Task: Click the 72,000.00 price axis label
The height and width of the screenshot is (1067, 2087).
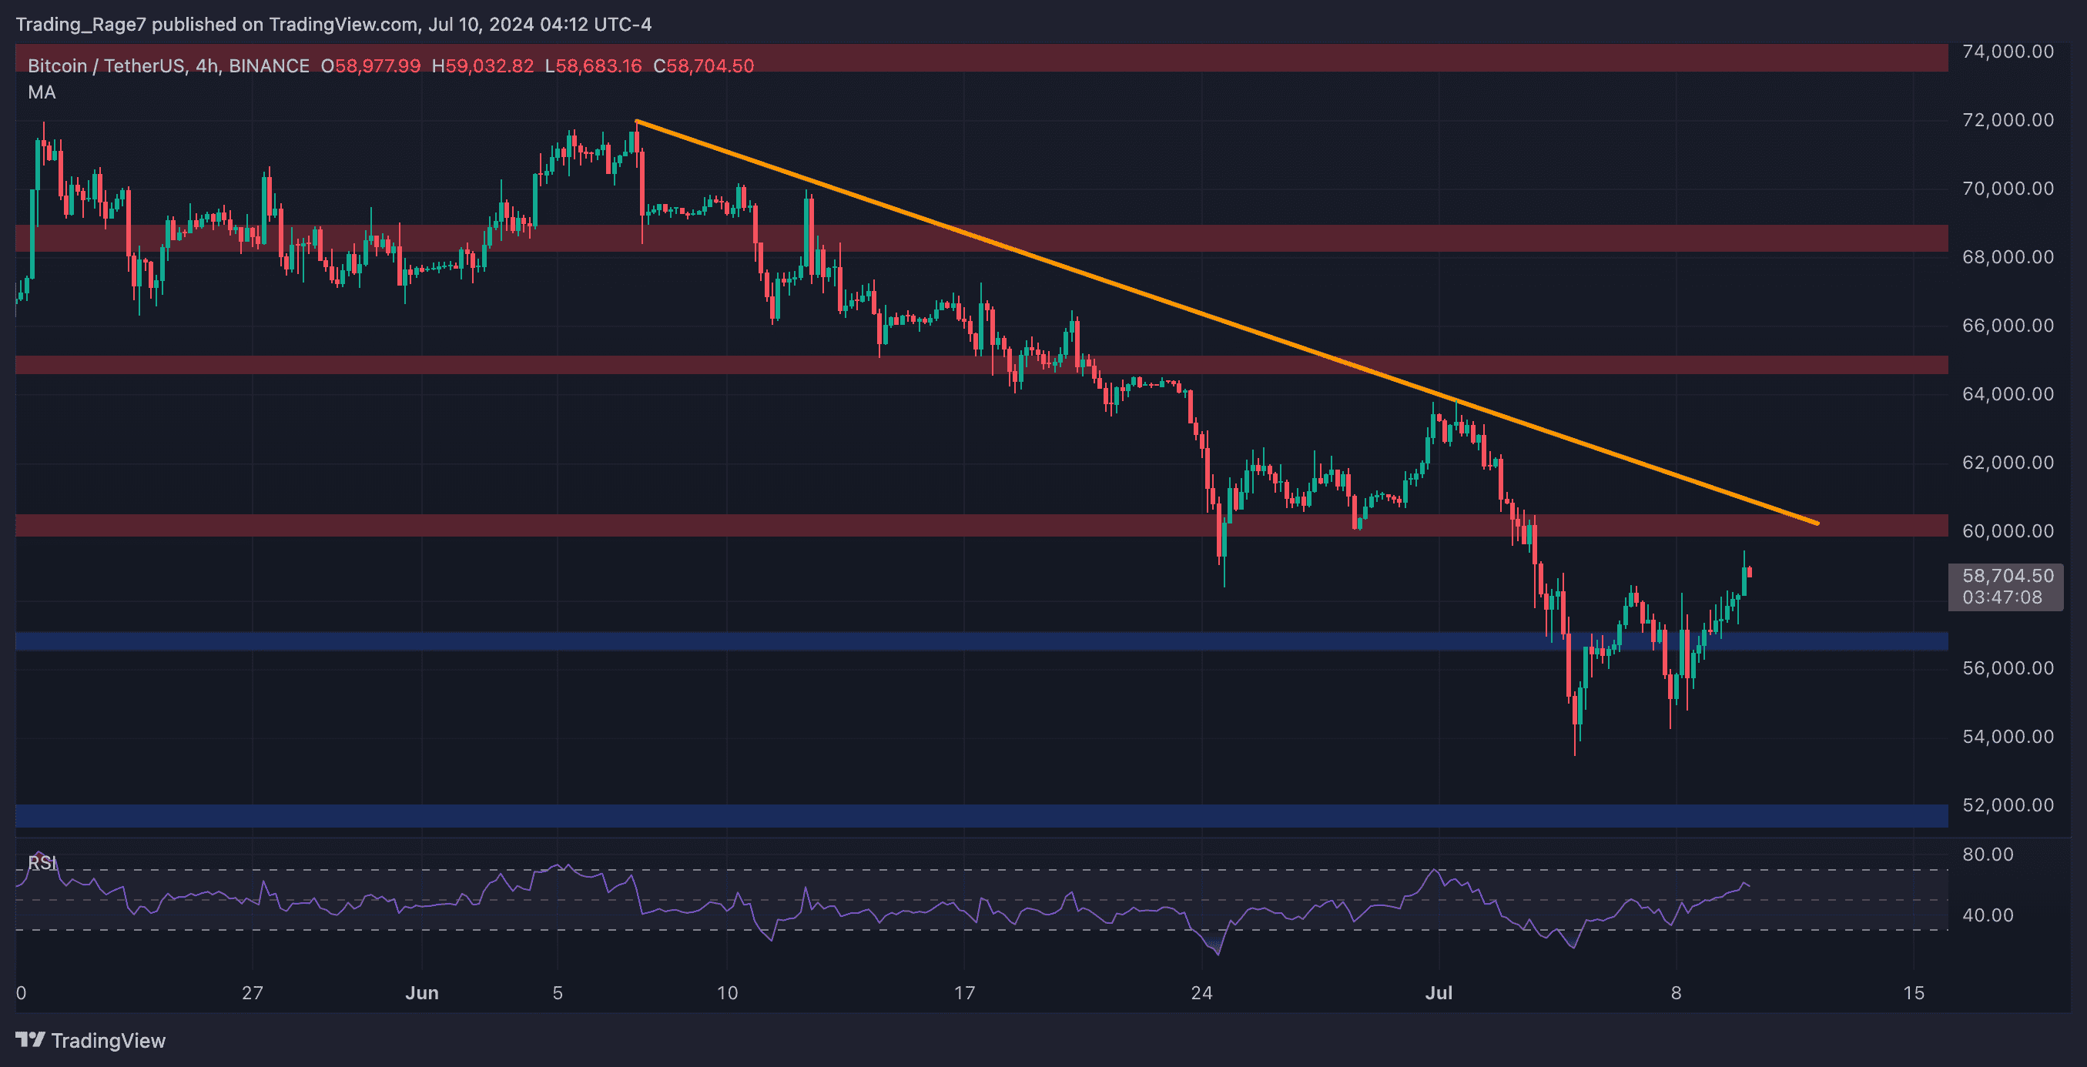Action: click(x=2008, y=120)
